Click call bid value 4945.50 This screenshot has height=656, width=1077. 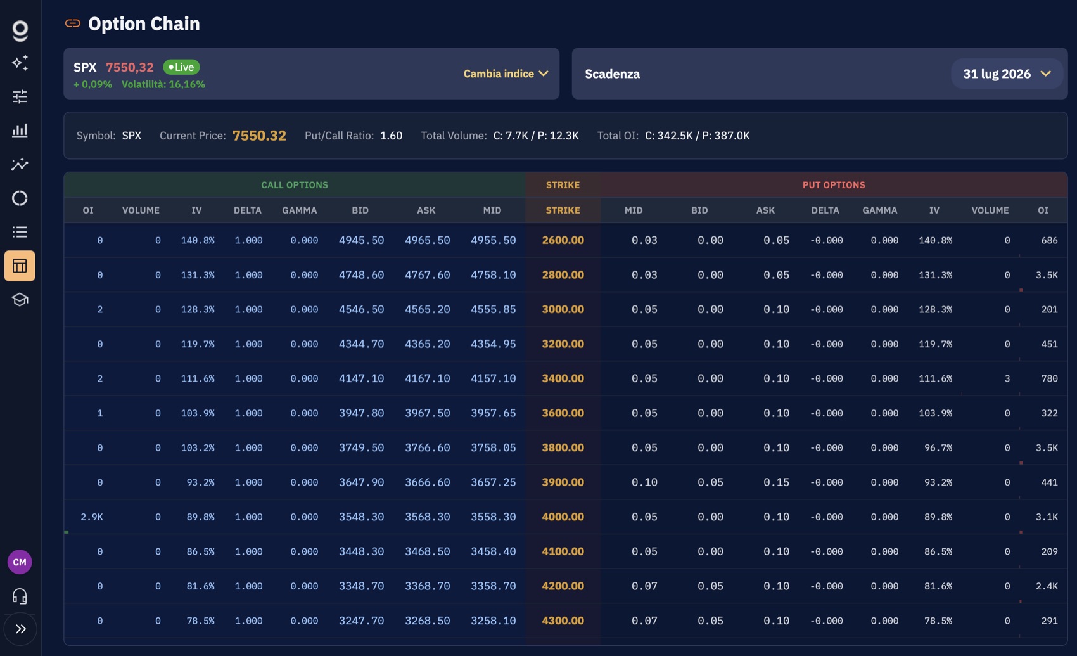click(x=362, y=240)
